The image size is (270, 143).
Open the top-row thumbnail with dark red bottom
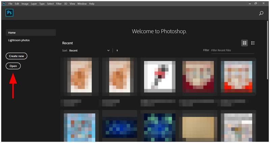point(198,77)
